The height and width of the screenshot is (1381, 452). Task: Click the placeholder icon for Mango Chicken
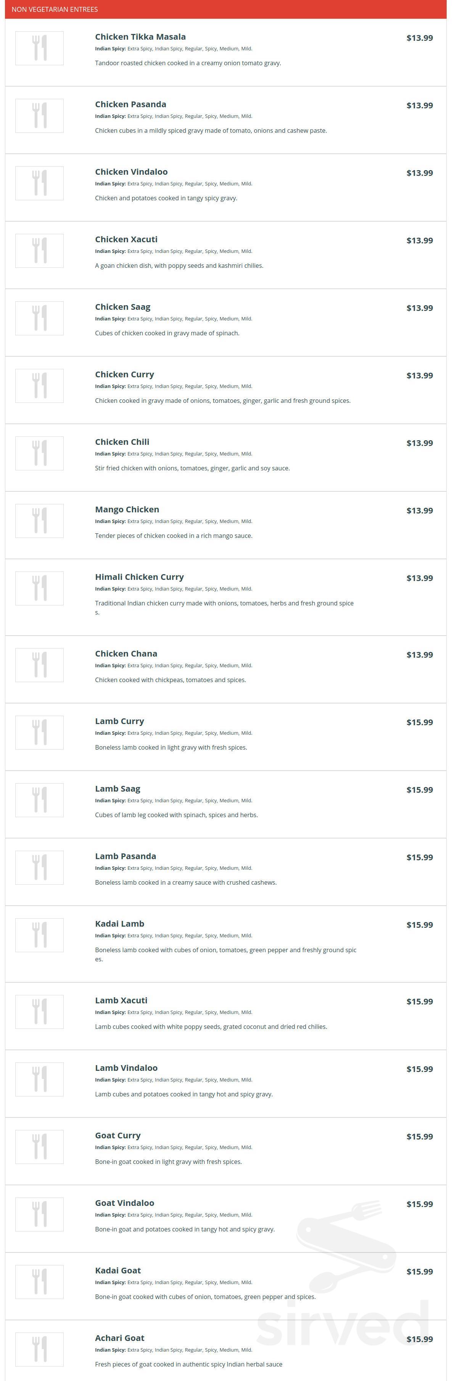(x=39, y=521)
